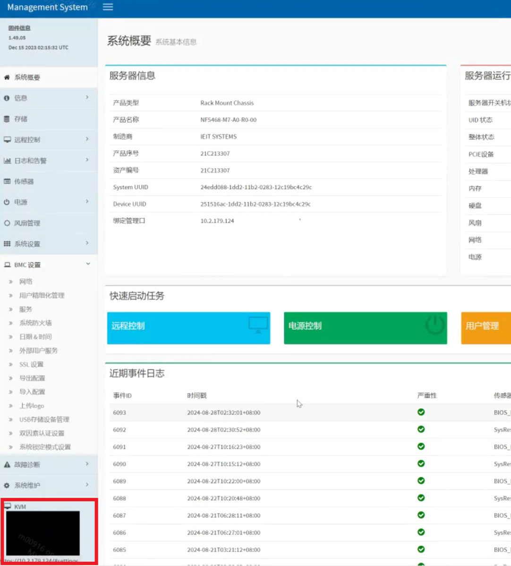Click the double-arrow icon beside 网络 submenu
Image resolution: width=511 pixels, height=566 pixels.
(x=11, y=282)
